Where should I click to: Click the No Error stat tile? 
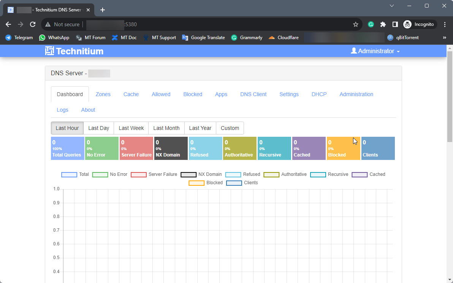[x=102, y=149]
